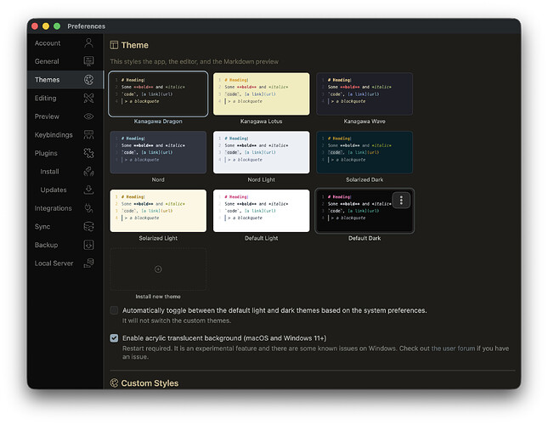The width and height of the screenshot is (548, 425).
Task: Click the Theme heading layout icon
Action: pos(114,45)
